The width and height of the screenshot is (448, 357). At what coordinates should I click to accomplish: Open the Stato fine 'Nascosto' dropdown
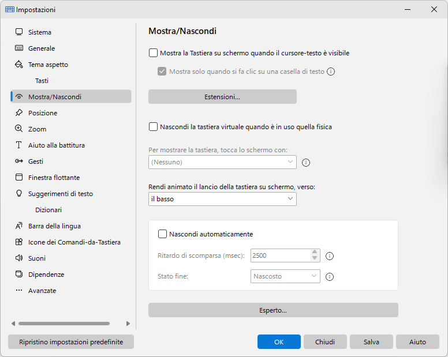[x=285, y=276]
